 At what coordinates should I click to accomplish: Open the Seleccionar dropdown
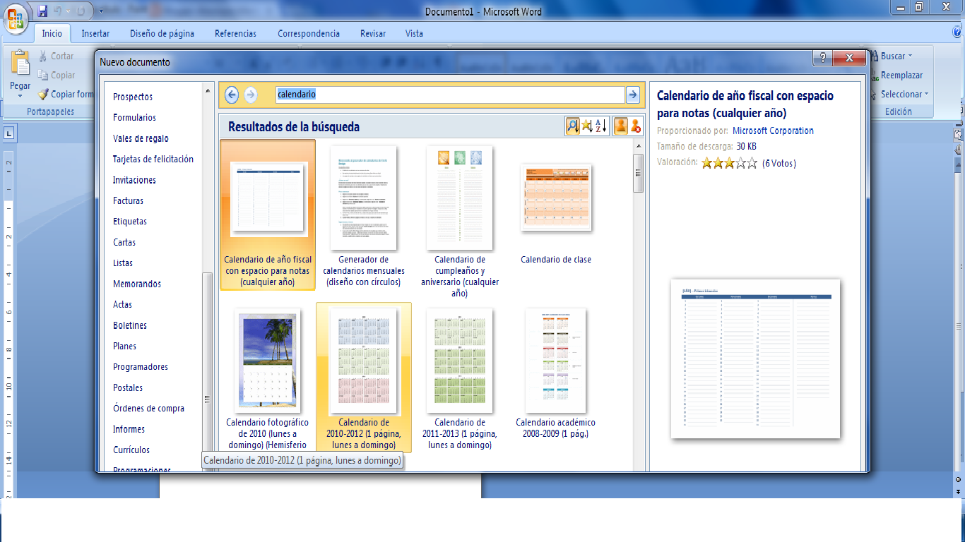pyautogui.click(x=904, y=94)
